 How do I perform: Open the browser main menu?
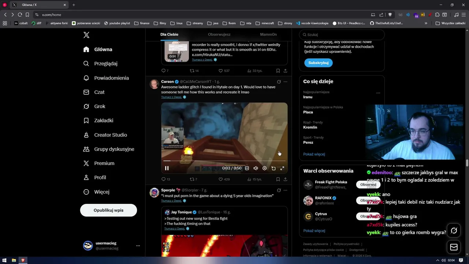coord(464,15)
